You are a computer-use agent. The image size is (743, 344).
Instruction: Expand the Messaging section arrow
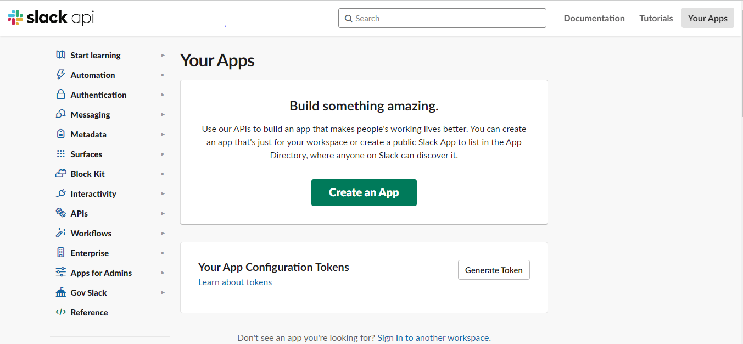point(163,114)
